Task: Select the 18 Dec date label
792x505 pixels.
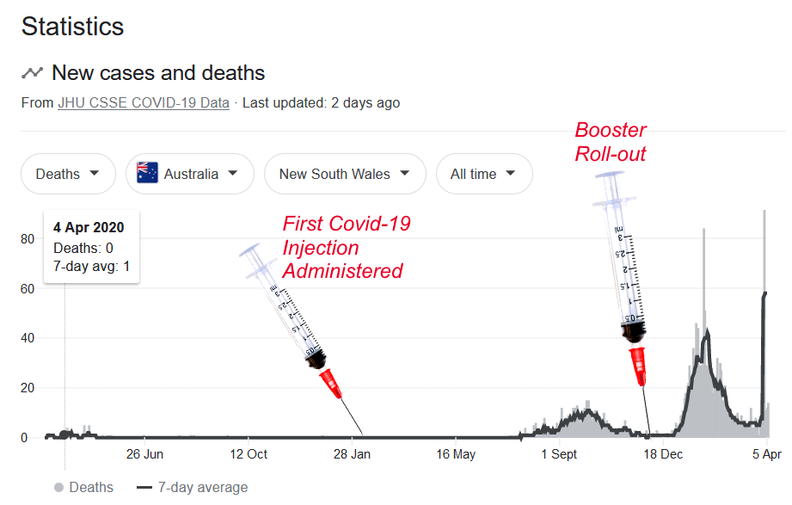Action: (663, 454)
